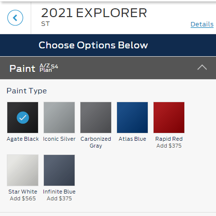Click the Choose Options Below banner

(x=108, y=45)
